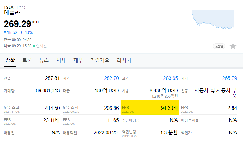Click the TSLA ticker symbol
Image resolution: width=243 pixels, height=142 pixels.
(9, 7)
